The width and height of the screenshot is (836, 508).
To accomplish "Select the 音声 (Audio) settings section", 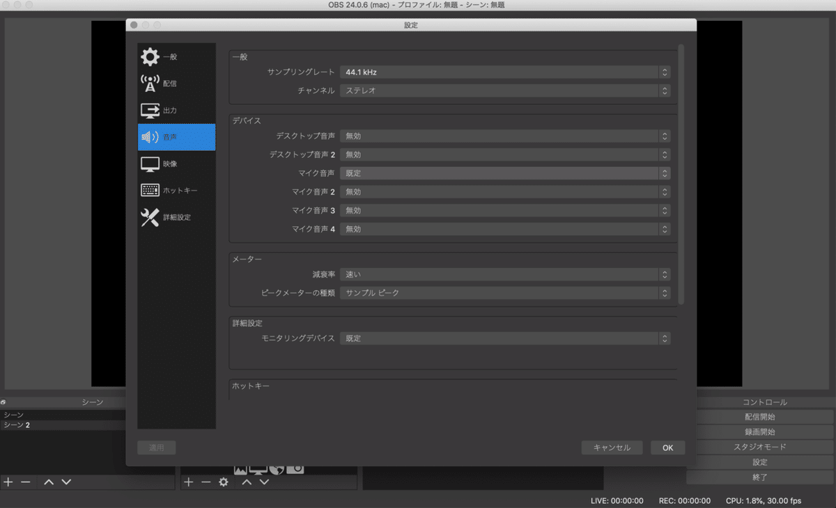I will tap(176, 137).
